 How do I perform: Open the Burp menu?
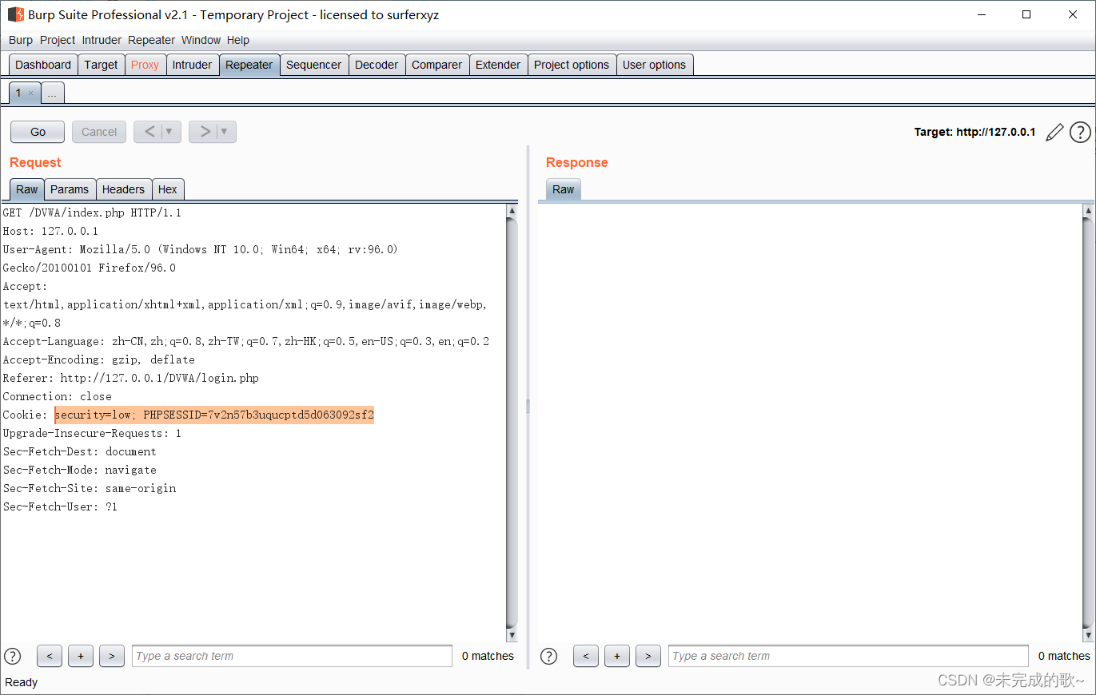21,40
